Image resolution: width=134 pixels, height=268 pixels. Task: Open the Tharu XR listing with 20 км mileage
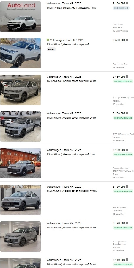pyautogui.click(x=64, y=113)
